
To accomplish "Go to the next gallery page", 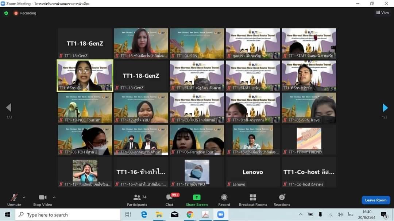I will [x=385, y=108].
